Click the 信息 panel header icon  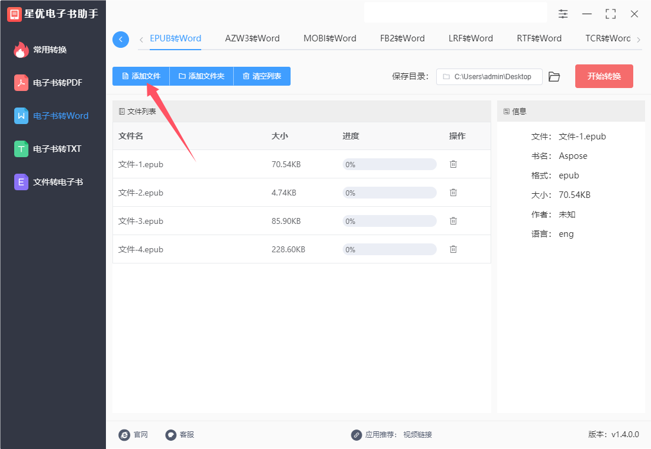pos(507,112)
